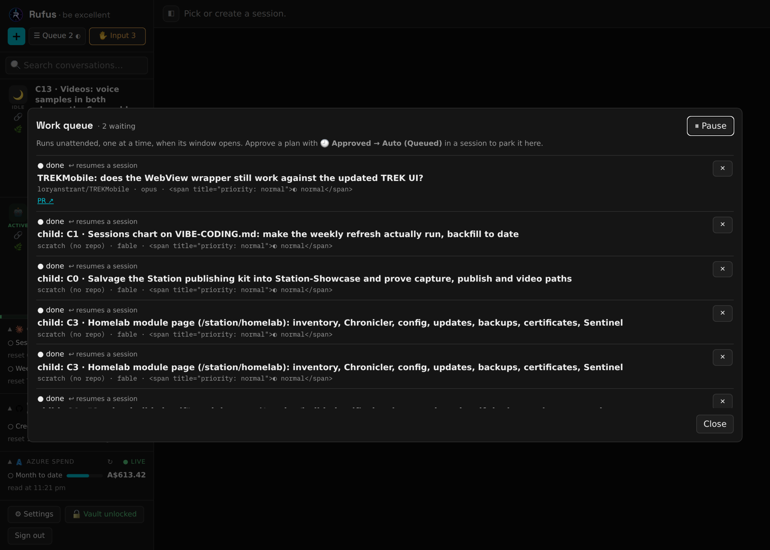
Task: Open the C0 Salvage Station publishing kit title
Action: click(304, 279)
